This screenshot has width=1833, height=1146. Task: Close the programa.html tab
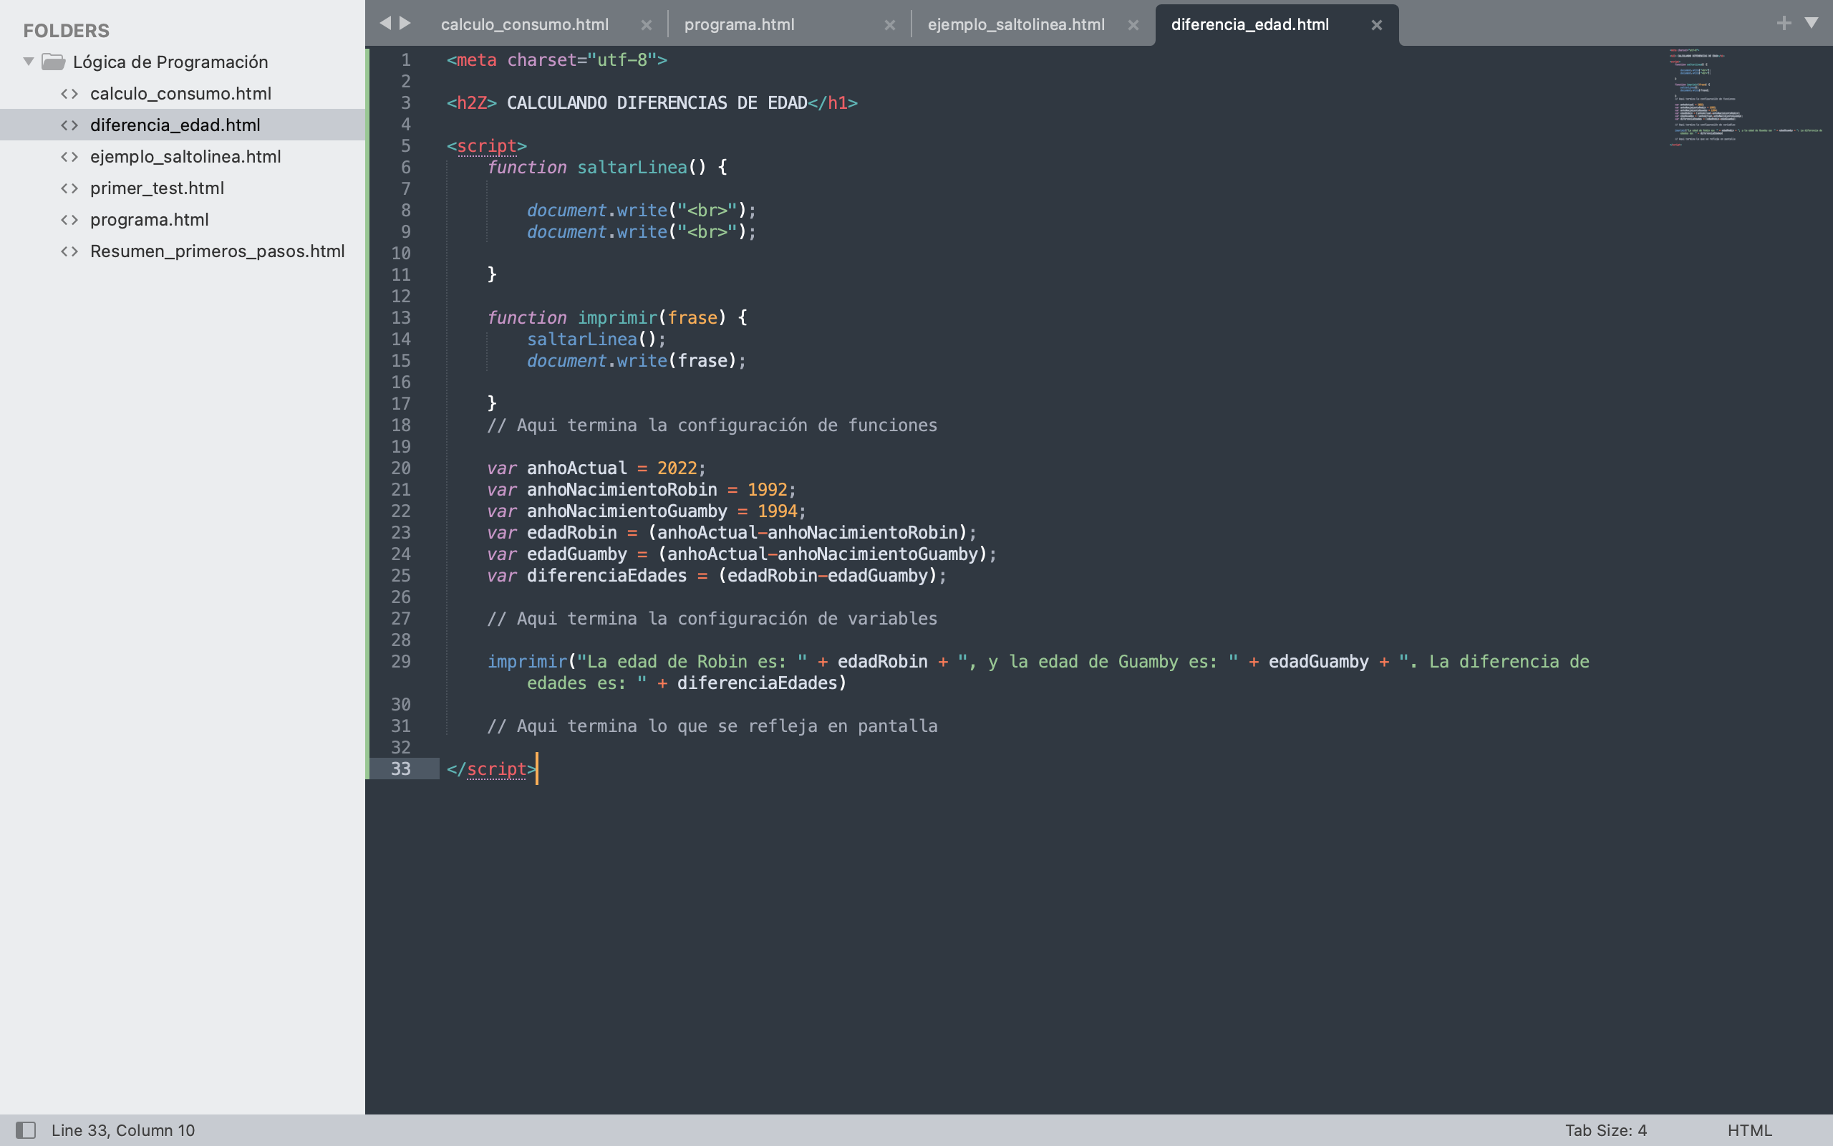click(x=890, y=25)
